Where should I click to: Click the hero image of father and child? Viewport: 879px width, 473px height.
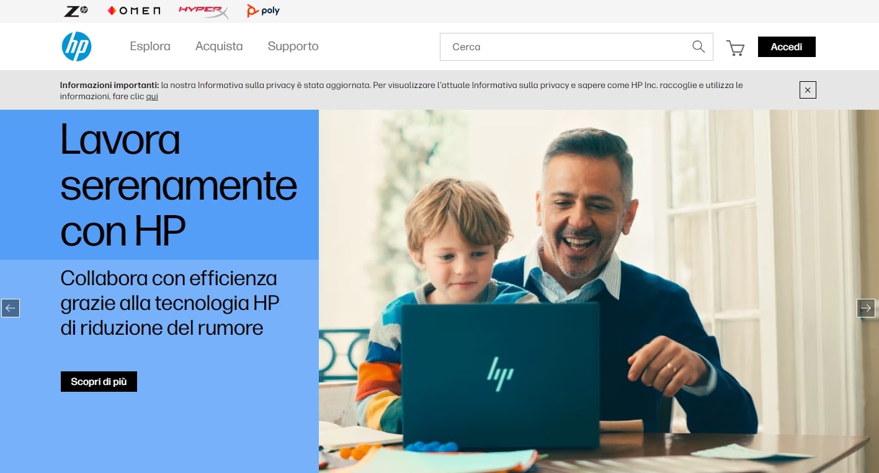pos(599,291)
